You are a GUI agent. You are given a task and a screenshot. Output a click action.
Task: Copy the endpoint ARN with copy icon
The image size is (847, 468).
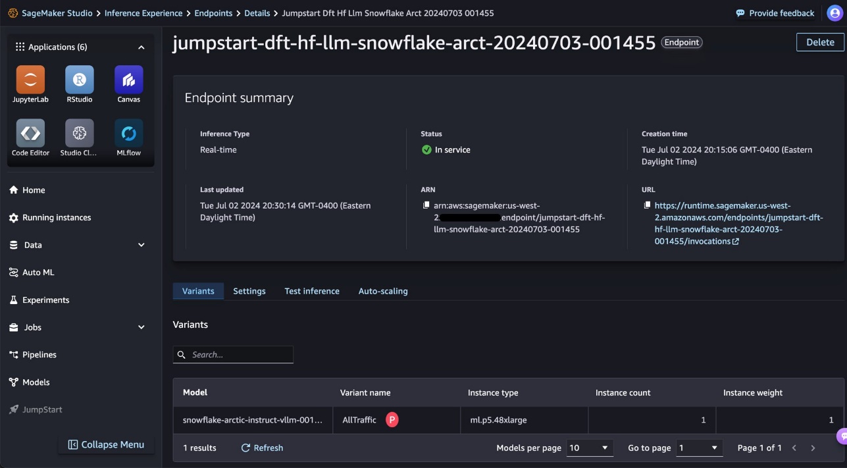pos(426,205)
